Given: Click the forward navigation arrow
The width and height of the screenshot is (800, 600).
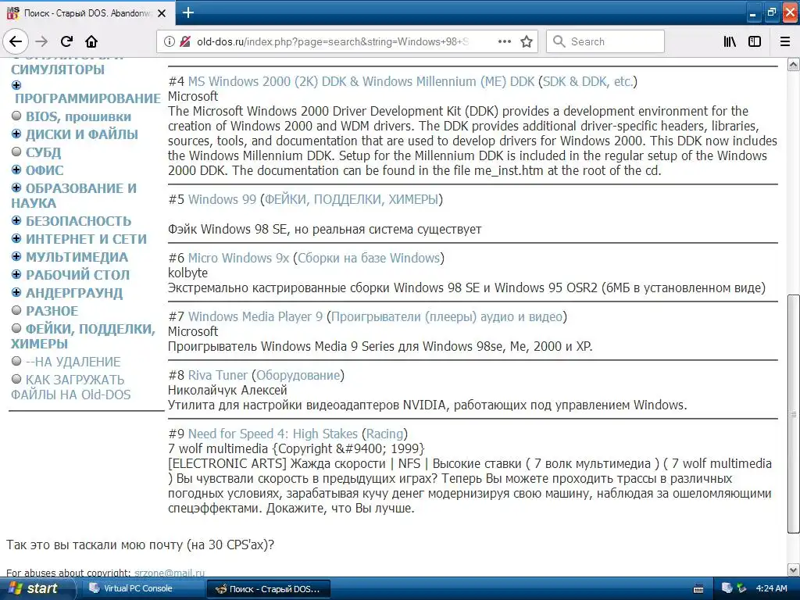Looking at the screenshot, I should tap(41, 42).
